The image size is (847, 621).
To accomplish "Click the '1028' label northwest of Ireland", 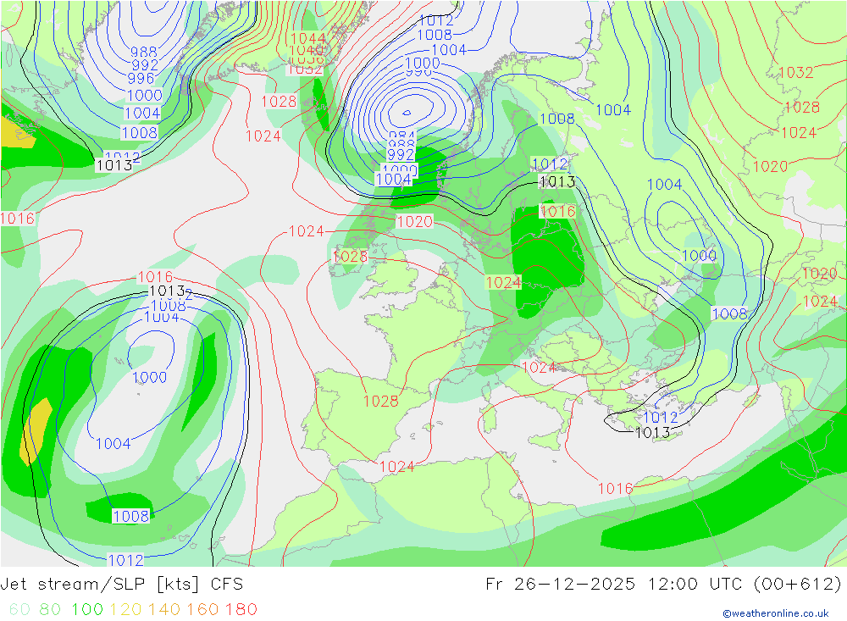I will click(x=350, y=256).
